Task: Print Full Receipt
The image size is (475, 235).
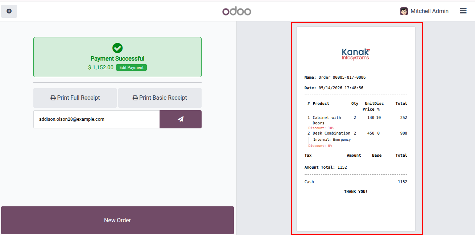Action: 75,98
